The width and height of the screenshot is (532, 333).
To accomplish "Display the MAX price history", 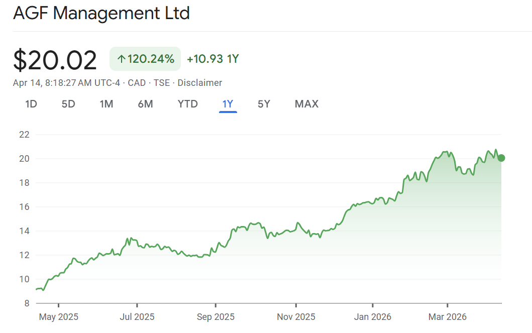I will 306,104.
